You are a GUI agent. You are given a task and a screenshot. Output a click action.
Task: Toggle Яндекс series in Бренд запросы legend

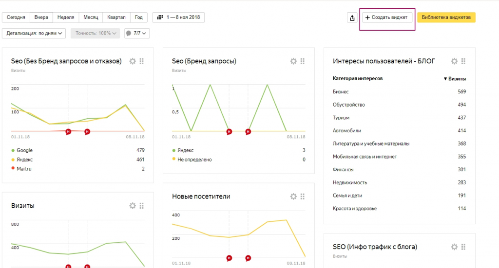coord(185,150)
